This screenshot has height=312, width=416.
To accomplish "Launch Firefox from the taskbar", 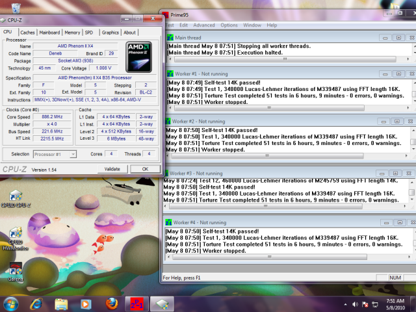I will 111,304.
